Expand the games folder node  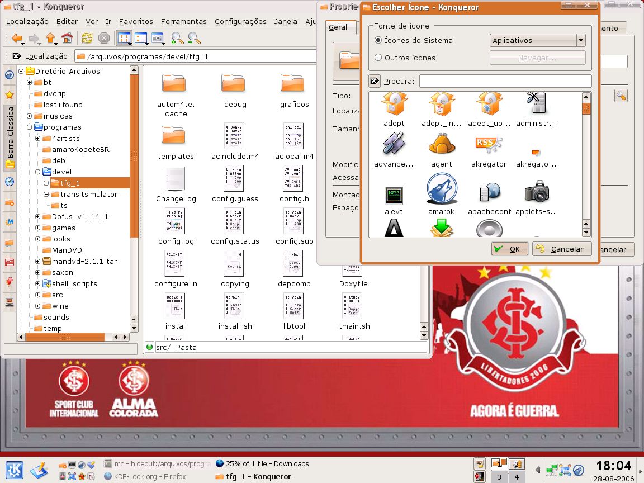(x=37, y=228)
